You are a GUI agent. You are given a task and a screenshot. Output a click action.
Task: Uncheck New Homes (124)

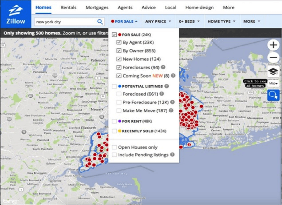(119, 59)
